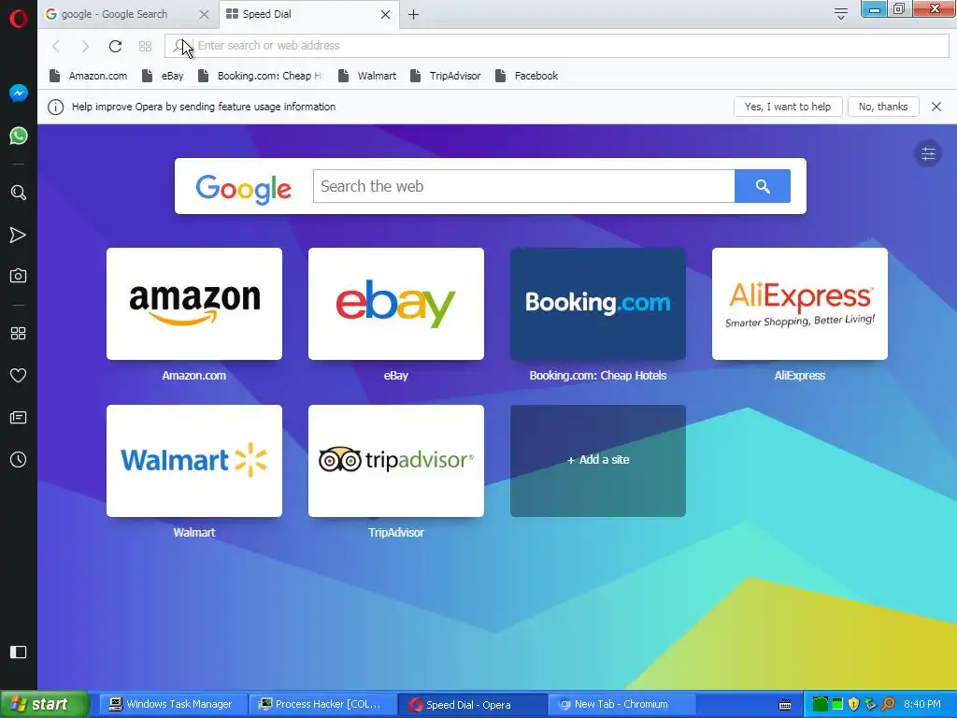
Task: Click the blue Google search button
Action: pos(763,186)
